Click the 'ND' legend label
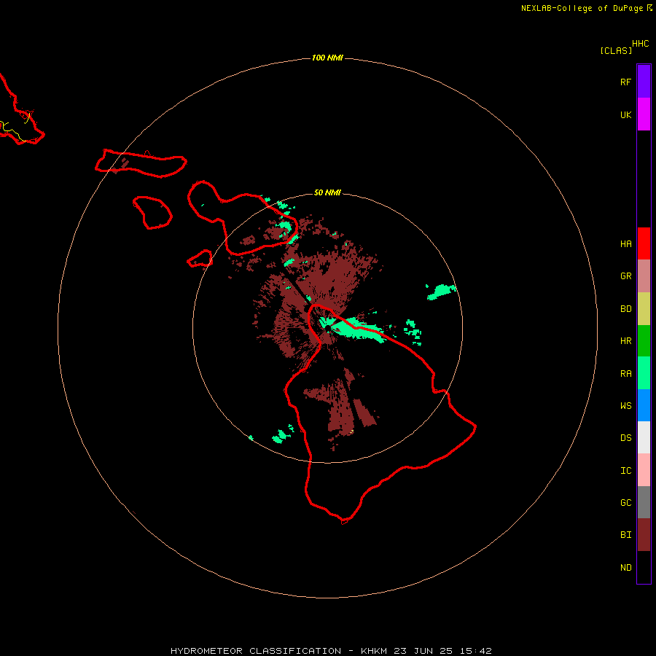 (625, 567)
